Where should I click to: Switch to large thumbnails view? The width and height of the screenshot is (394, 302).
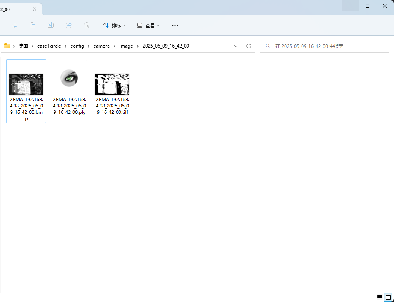(x=388, y=297)
